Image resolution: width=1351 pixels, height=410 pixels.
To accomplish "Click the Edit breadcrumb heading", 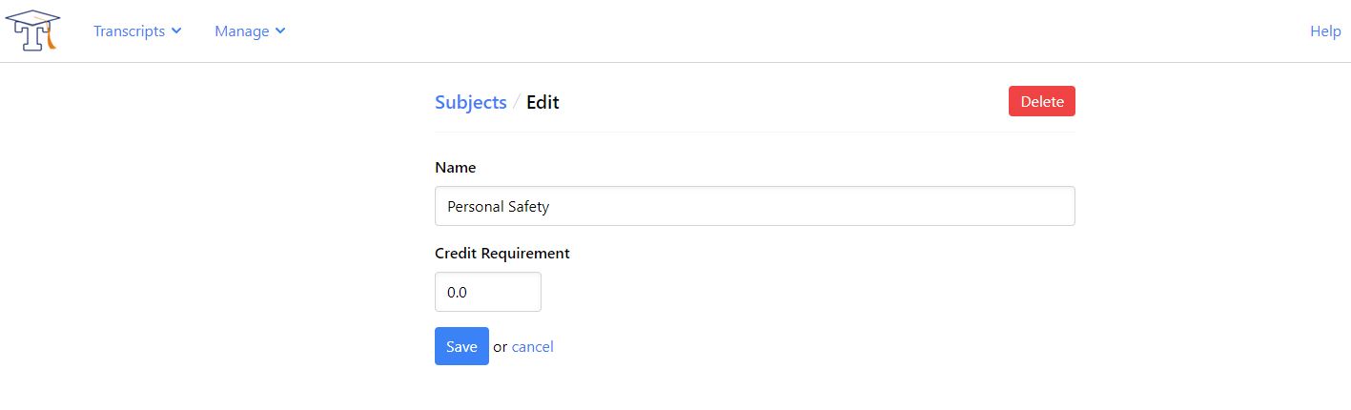I will click(542, 102).
